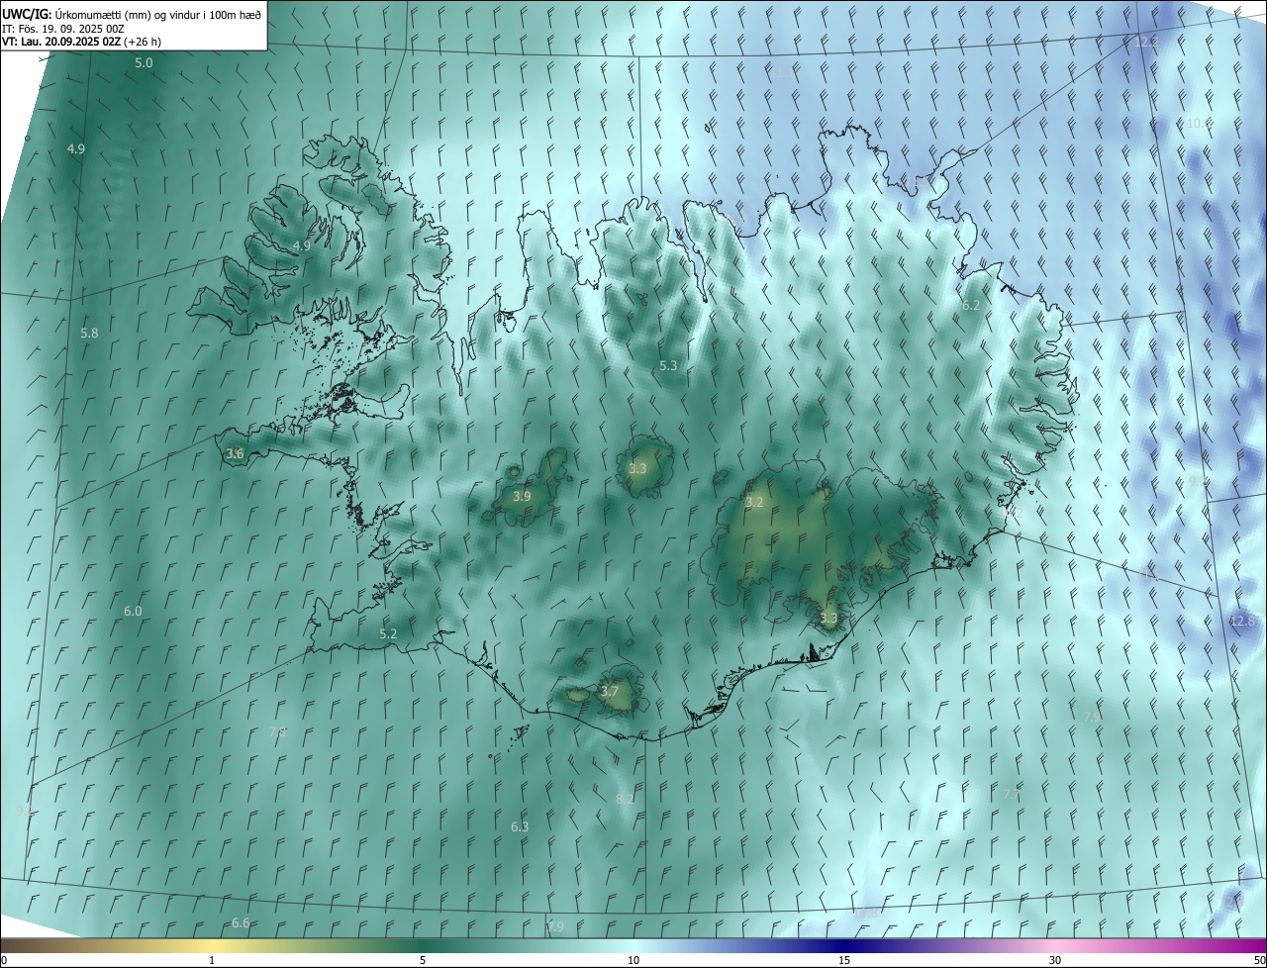This screenshot has width=1267, height=968.
Task: Click the colorbar tick label 30
Action: click(x=1055, y=961)
